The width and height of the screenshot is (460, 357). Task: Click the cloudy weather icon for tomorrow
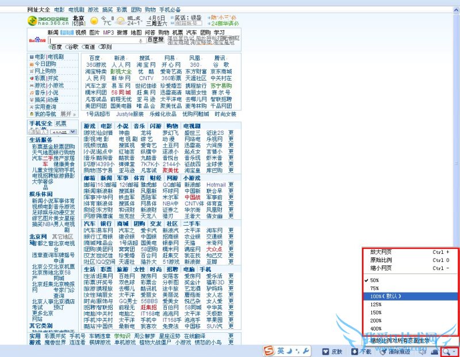click(x=120, y=21)
